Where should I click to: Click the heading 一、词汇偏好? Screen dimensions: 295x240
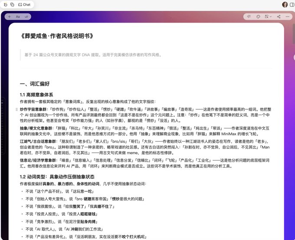[x=35, y=84]
